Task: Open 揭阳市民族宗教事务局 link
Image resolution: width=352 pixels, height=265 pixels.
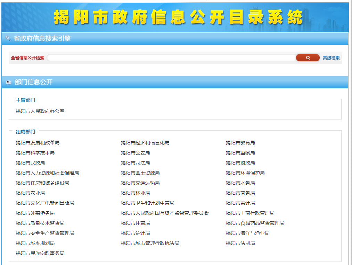Action: click(x=40, y=254)
